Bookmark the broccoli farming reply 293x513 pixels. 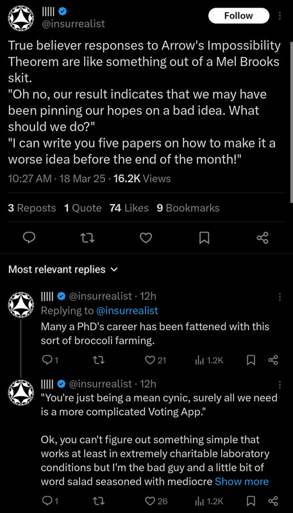251,360
